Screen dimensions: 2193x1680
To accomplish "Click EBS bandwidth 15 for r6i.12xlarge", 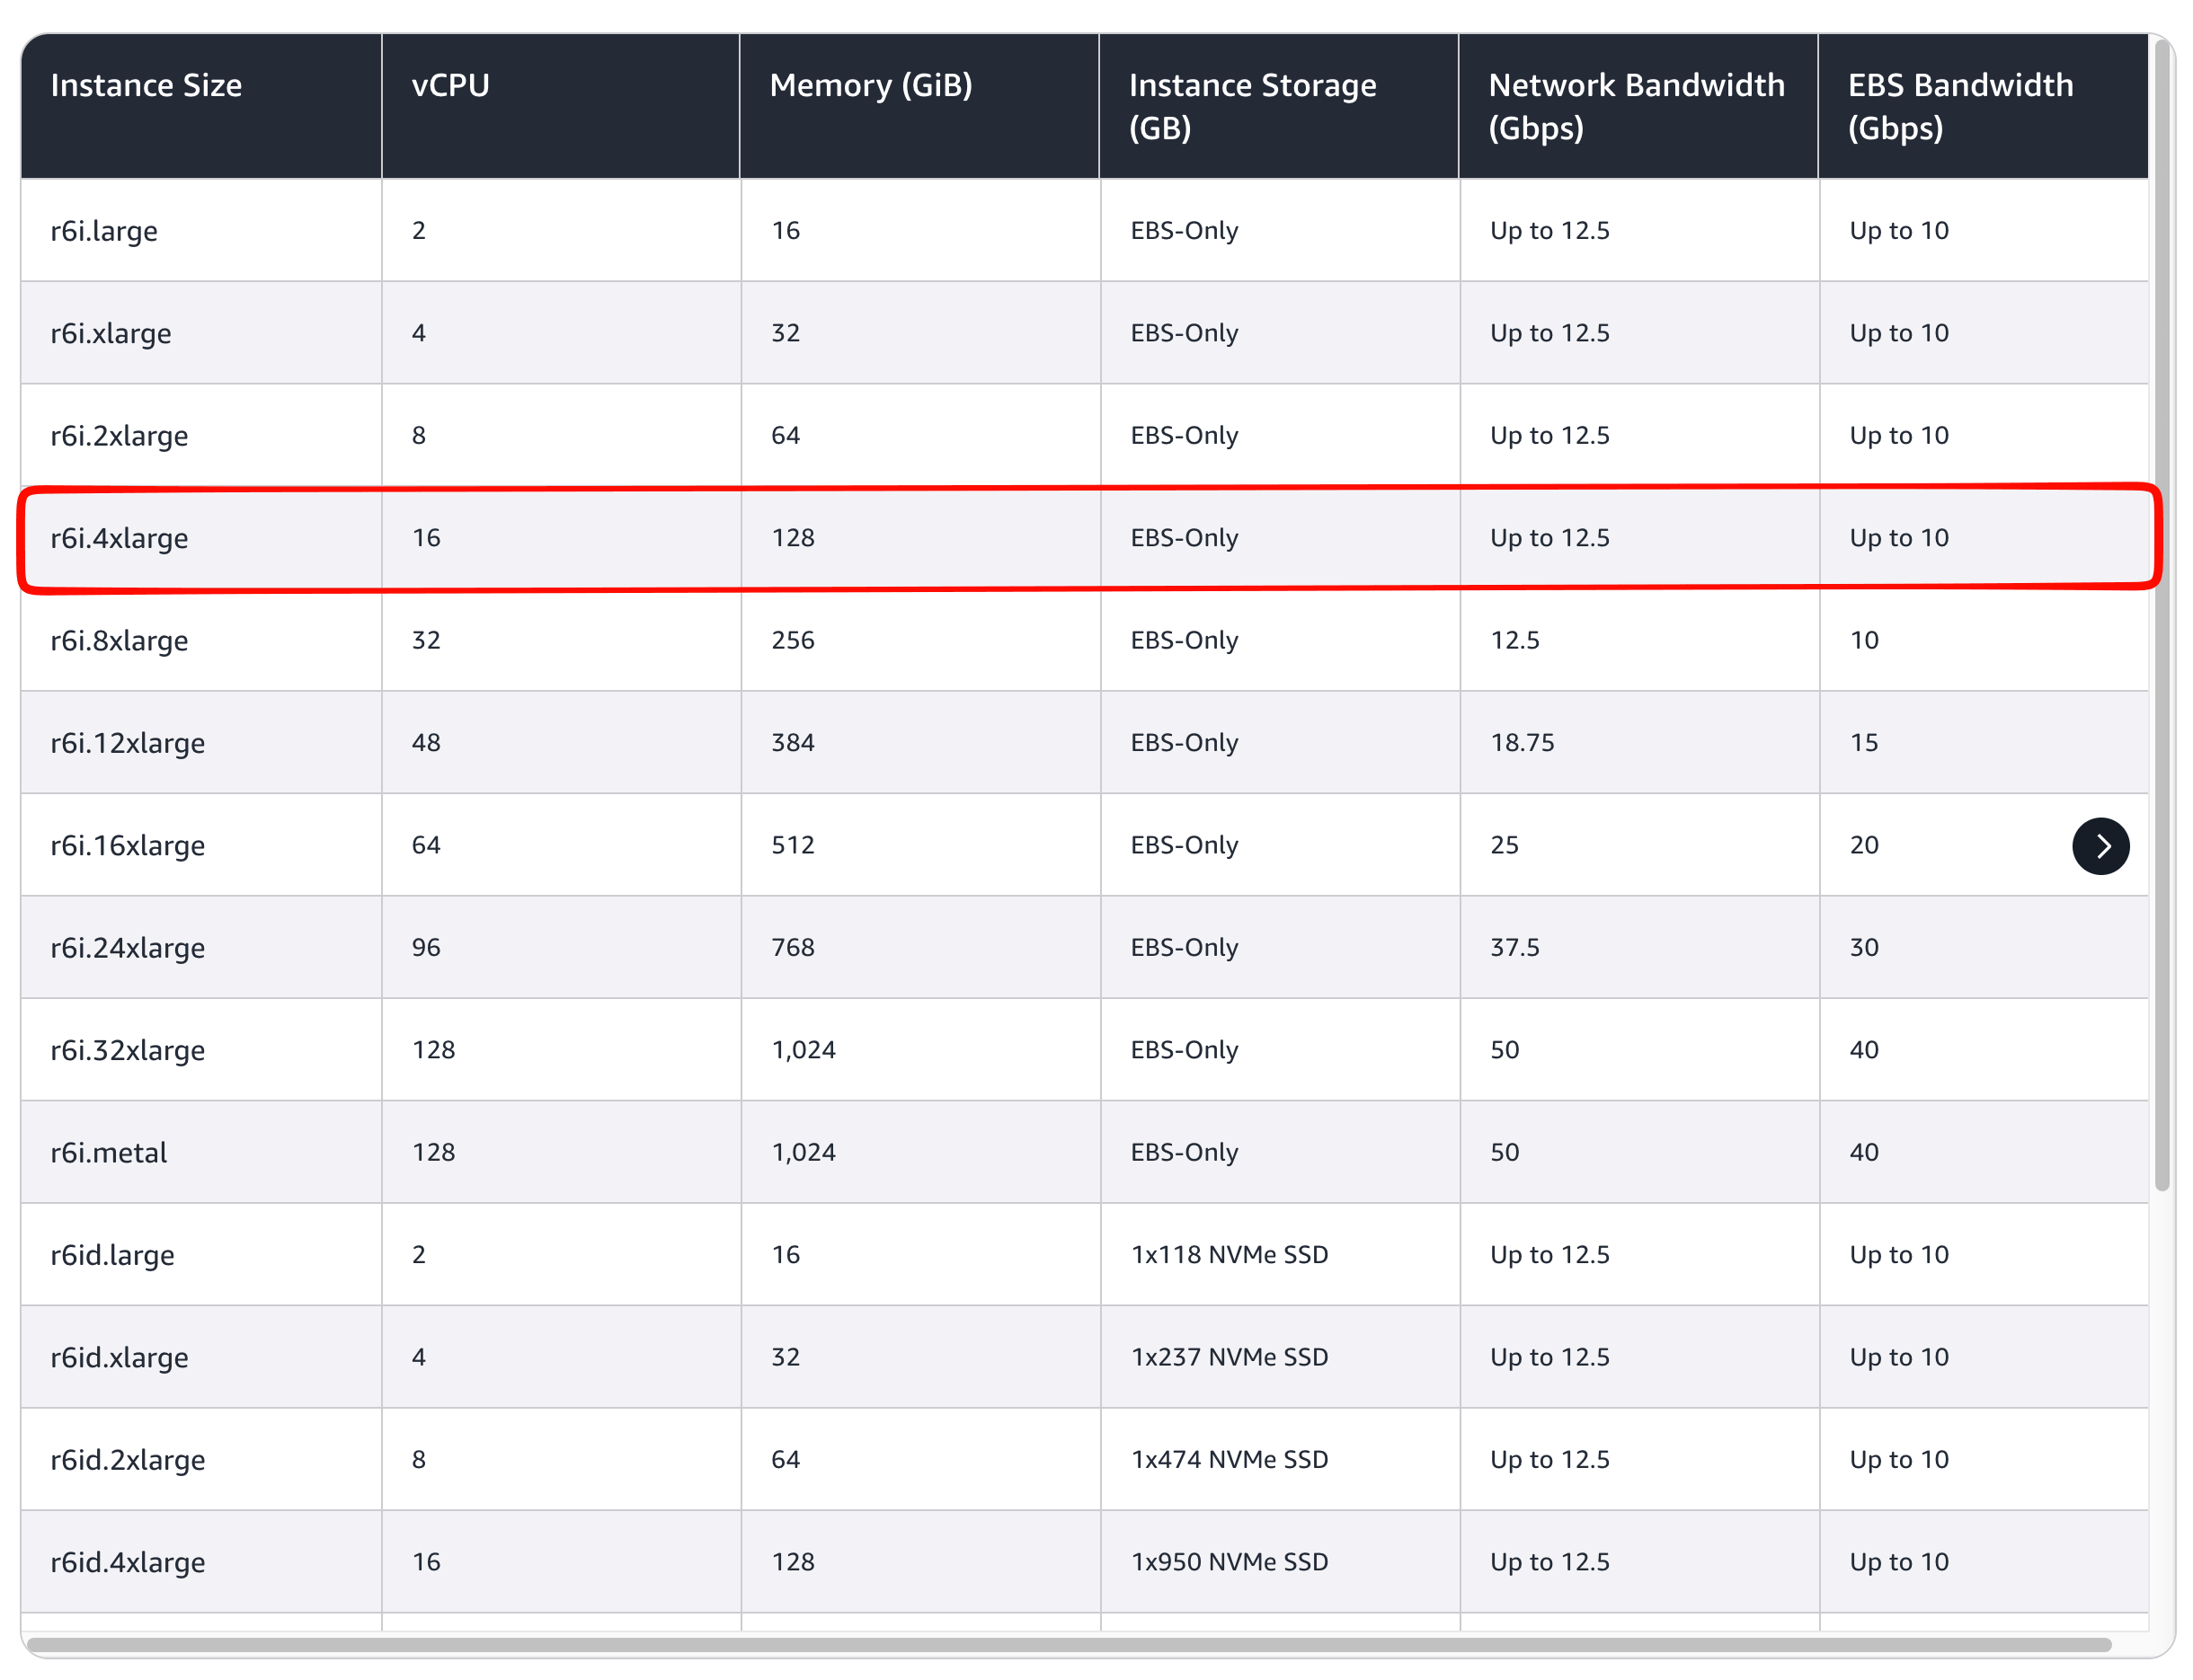I will click(x=1864, y=742).
